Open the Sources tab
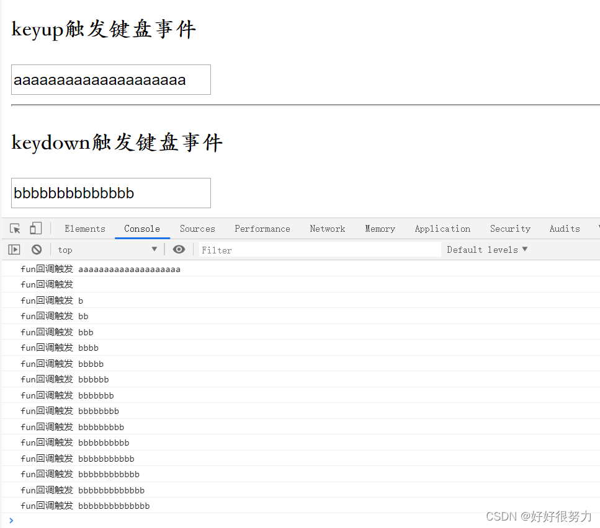Image resolution: width=600 pixels, height=528 pixels. (x=197, y=229)
